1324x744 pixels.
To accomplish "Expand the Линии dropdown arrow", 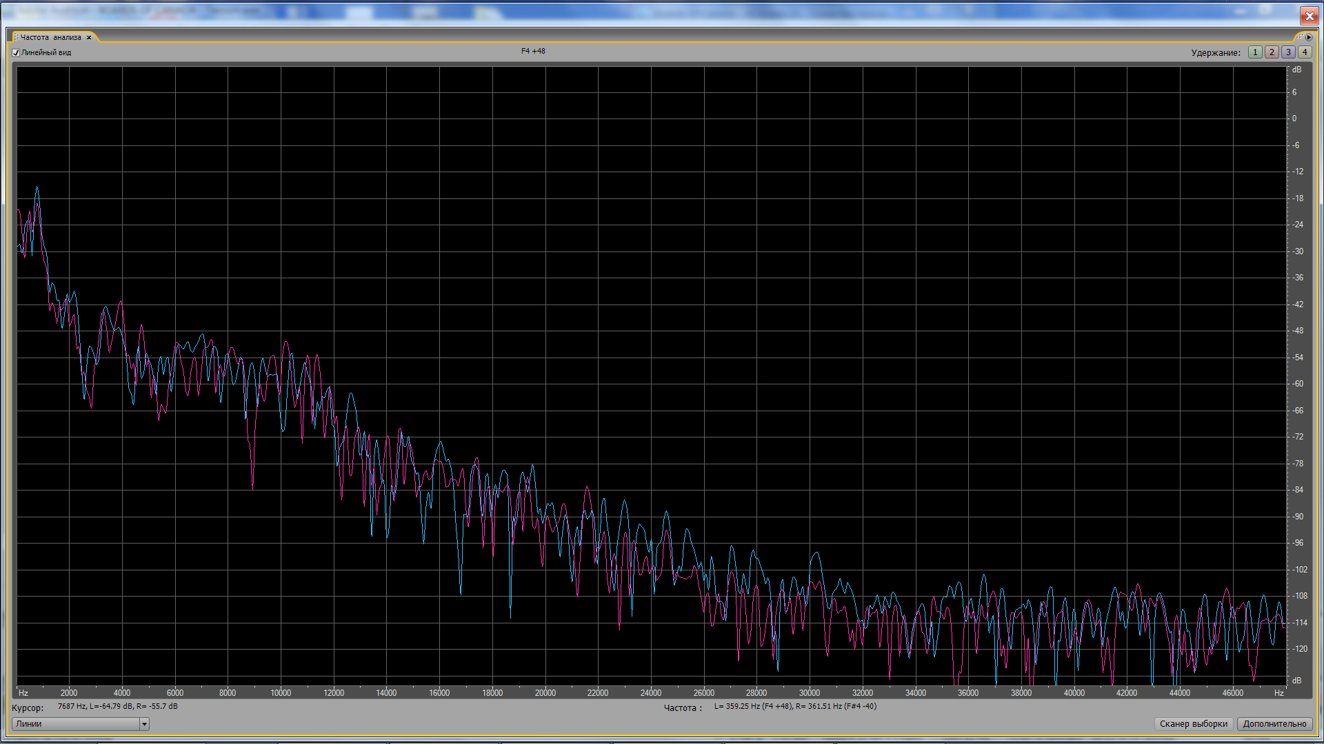I will pyautogui.click(x=144, y=724).
